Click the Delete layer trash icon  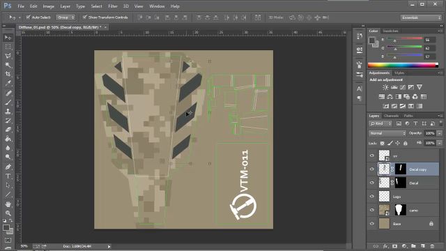432,246
